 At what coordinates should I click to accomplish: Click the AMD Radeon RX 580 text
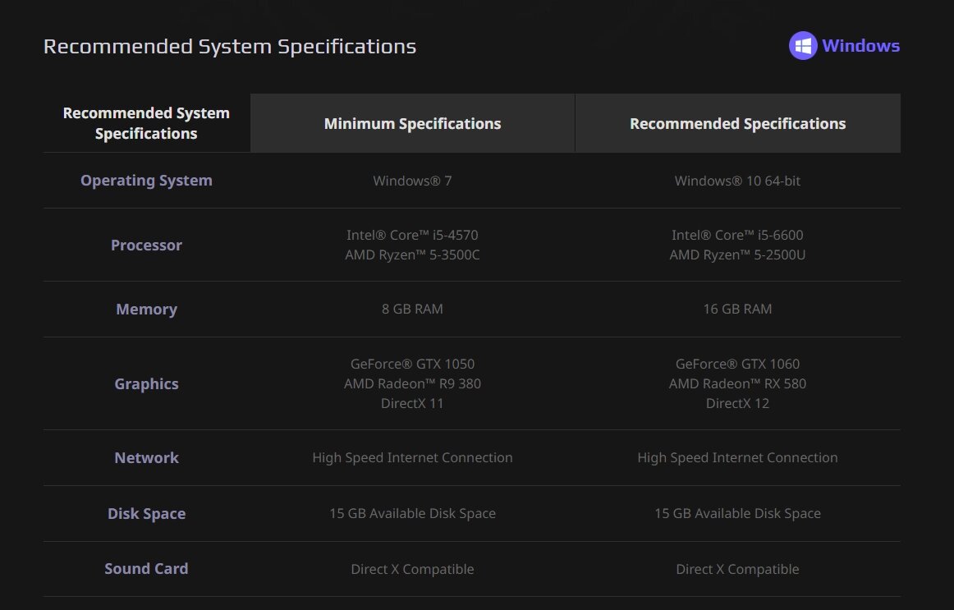pyautogui.click(x=737, y=383)
